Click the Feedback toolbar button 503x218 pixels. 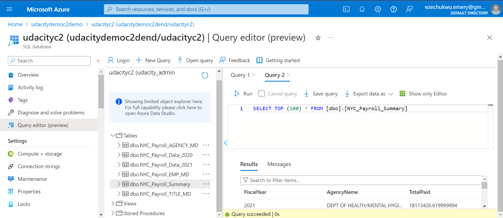tap(235, 60)
